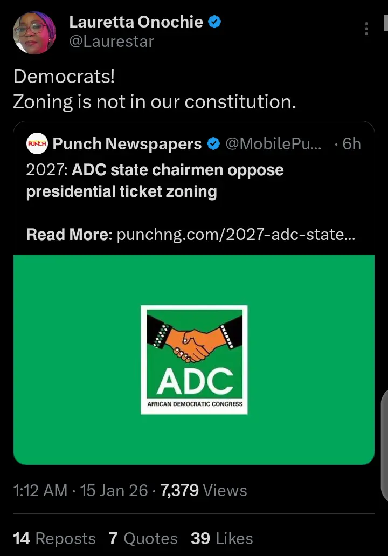This screenshot has height=556, width=388.
Task: Click the 6h timestamp on quoted tweet
Action: [x=351, y=144]
